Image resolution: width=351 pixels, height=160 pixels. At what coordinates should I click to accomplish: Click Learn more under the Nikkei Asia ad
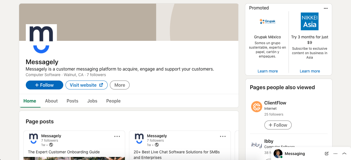coord(310,71)
